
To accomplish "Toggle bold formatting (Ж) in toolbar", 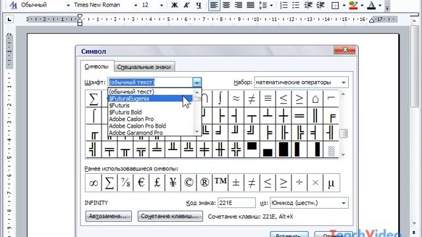I will click(174, 5).
